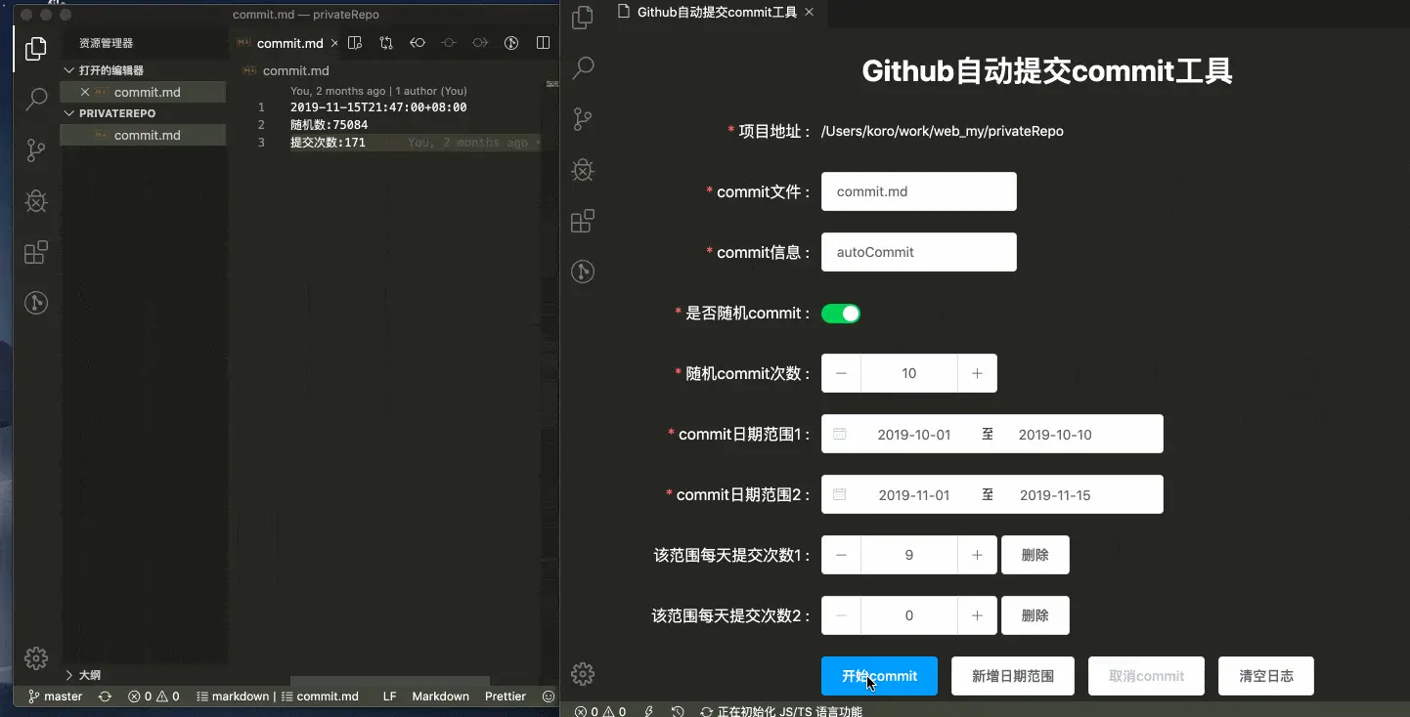Decrease 随机commit次数 with the minus button

point(841,373)
